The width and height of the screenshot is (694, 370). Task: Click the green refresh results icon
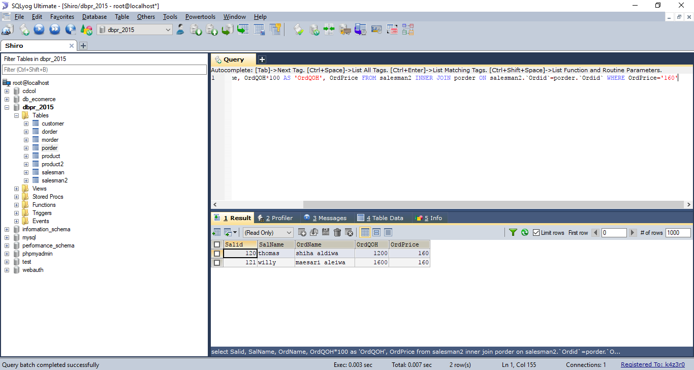tap(525, 232)
